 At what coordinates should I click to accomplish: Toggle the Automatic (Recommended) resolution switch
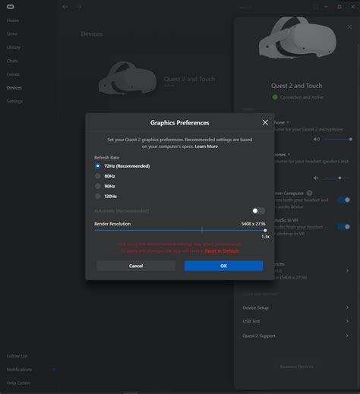(x=259, y=211)
